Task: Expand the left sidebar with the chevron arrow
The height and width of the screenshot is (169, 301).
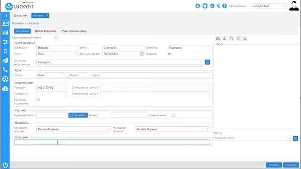Action: coord(6,15)
